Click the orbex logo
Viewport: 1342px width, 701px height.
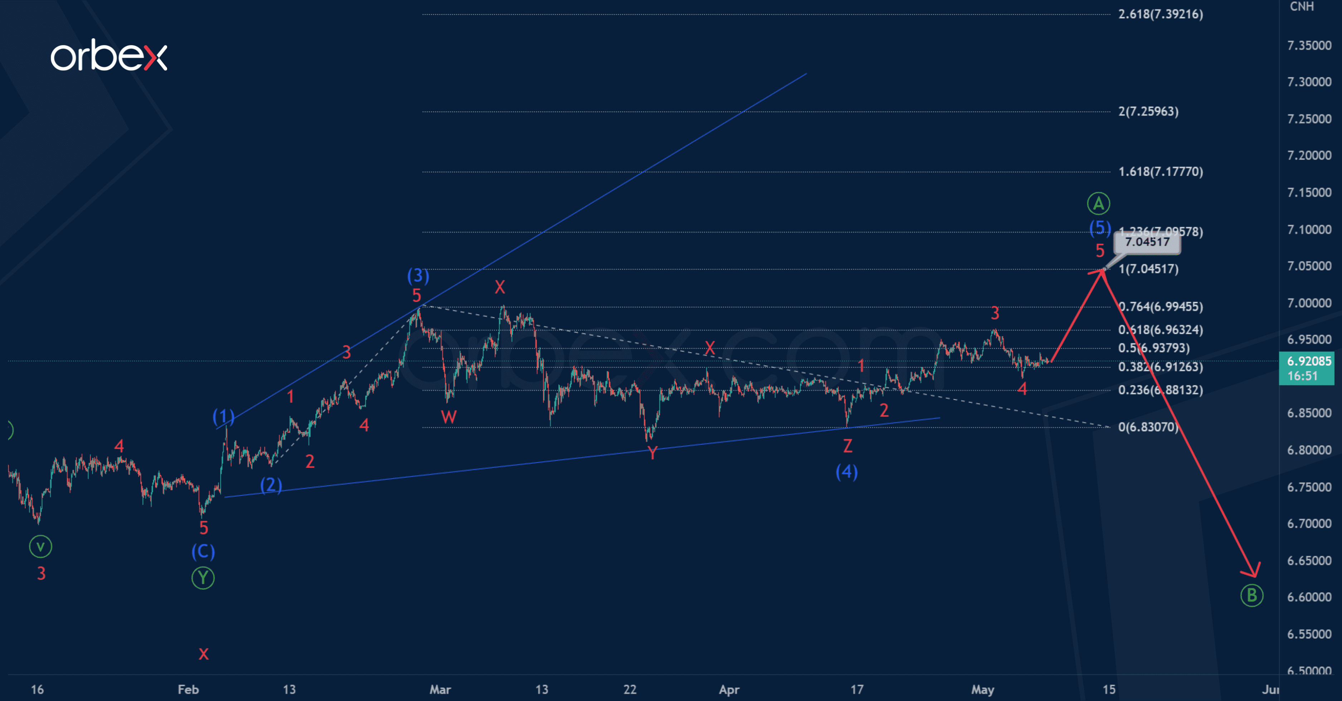[109, 55]
